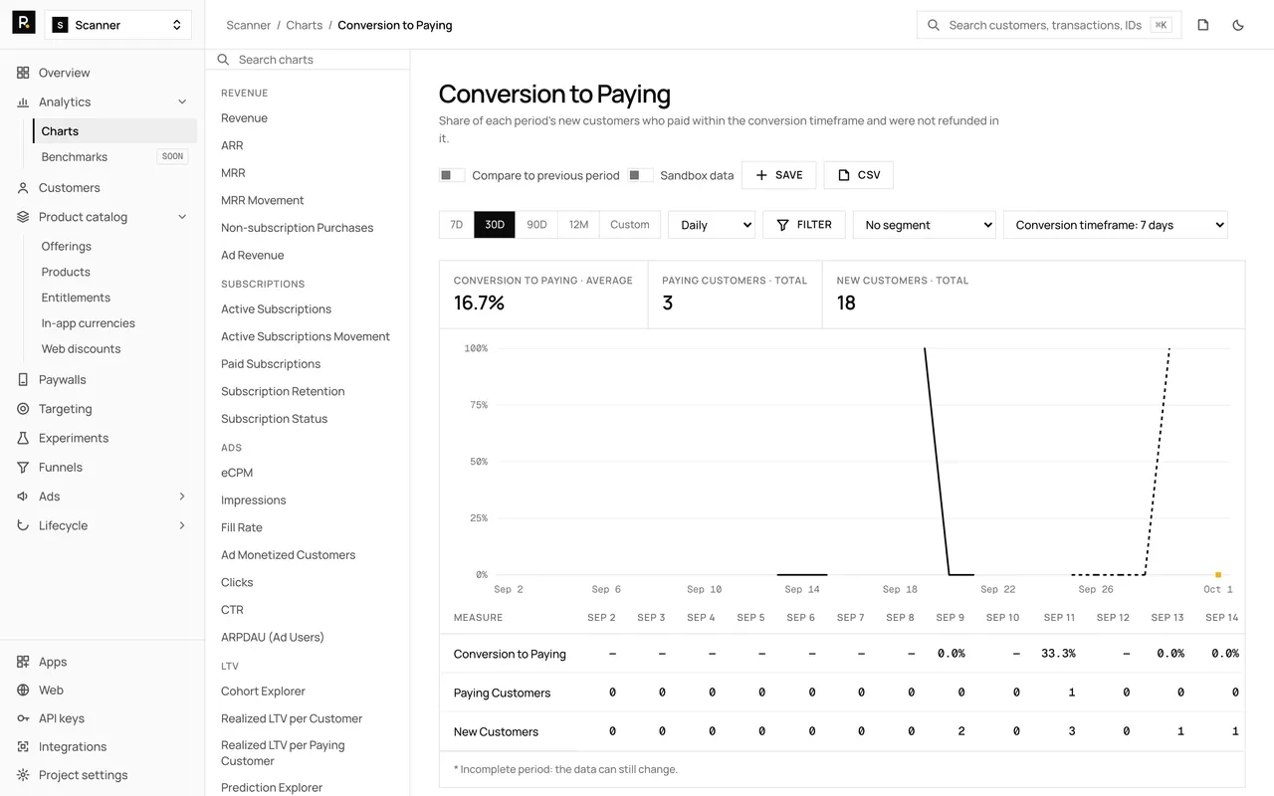1274x796 pixels.
Task: Click the Lifecycle icon in sidebar
Action: click(23, 525)
